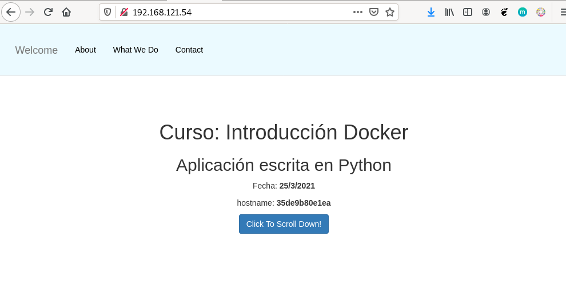Open the What We Do nav item
The height and width of the screenshot is (296, 566).
point(135,50)
